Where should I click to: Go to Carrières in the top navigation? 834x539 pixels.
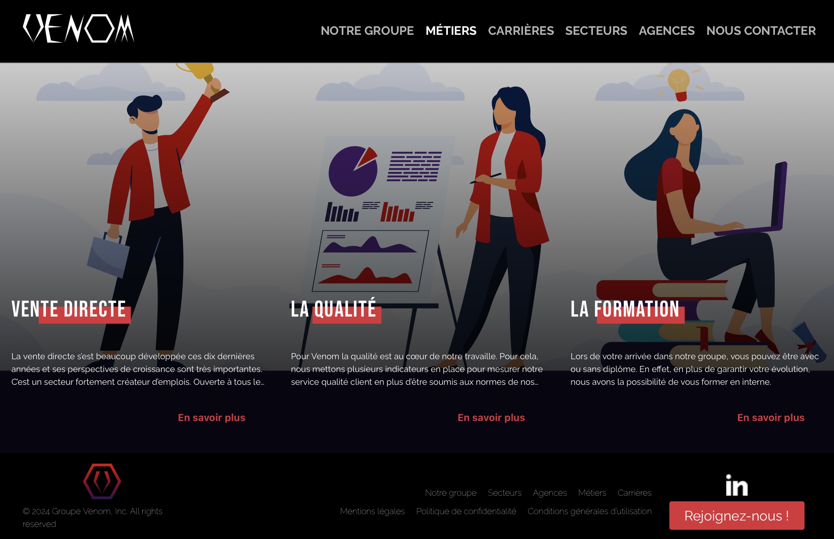point(521,31)
